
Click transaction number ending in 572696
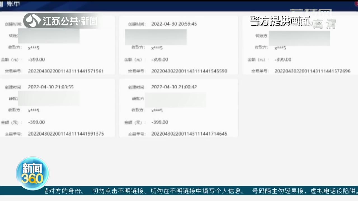click(312, 71)
